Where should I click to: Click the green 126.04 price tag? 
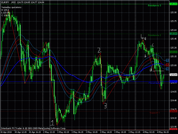coord(173,4)
